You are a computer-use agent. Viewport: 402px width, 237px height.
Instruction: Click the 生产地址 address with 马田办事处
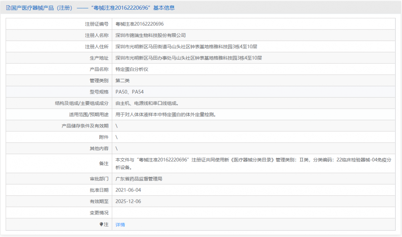pyautogui.click(x=189, y=58)
